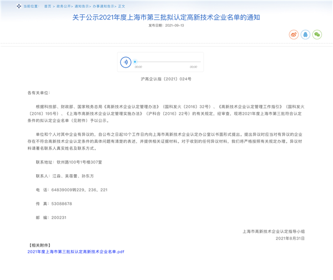Play the audio reading of the article
The height and width of the screenshot is (280, 333).
pyautogui.click(x=125, y=62)
